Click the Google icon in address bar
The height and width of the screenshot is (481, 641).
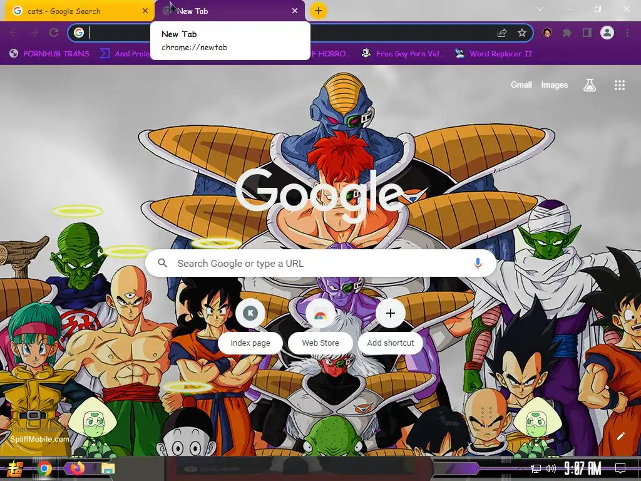79,33
